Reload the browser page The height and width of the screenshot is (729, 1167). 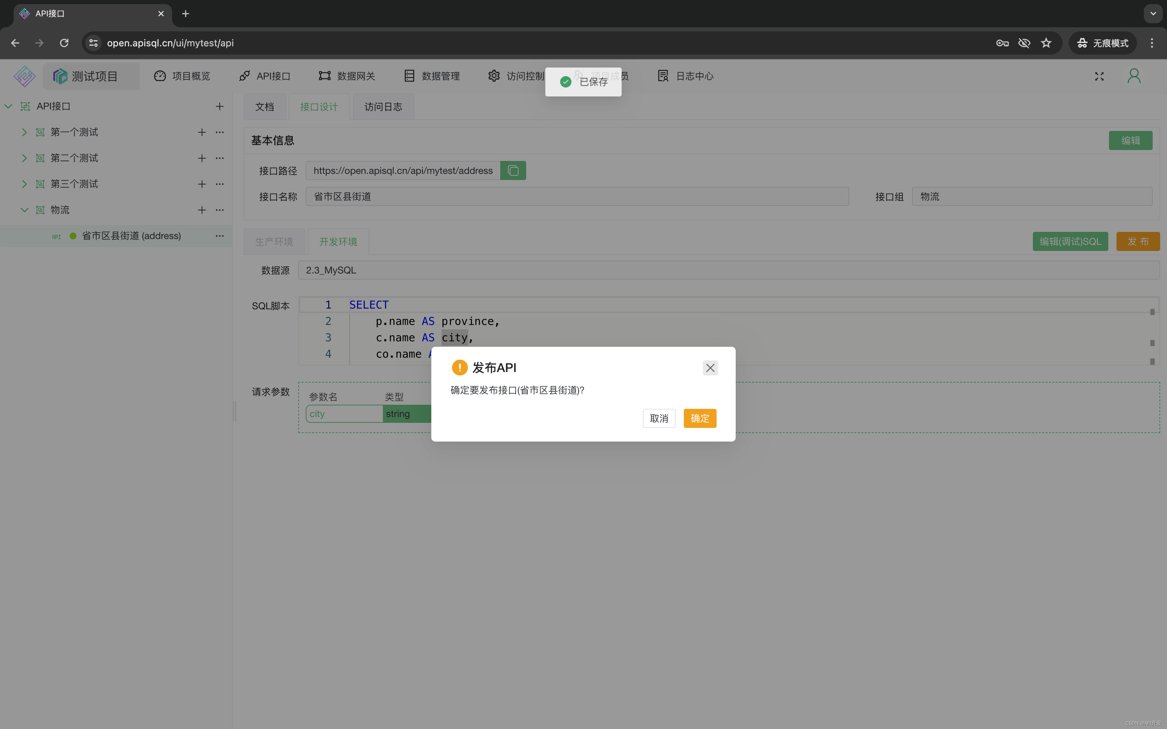click(64, 43)
